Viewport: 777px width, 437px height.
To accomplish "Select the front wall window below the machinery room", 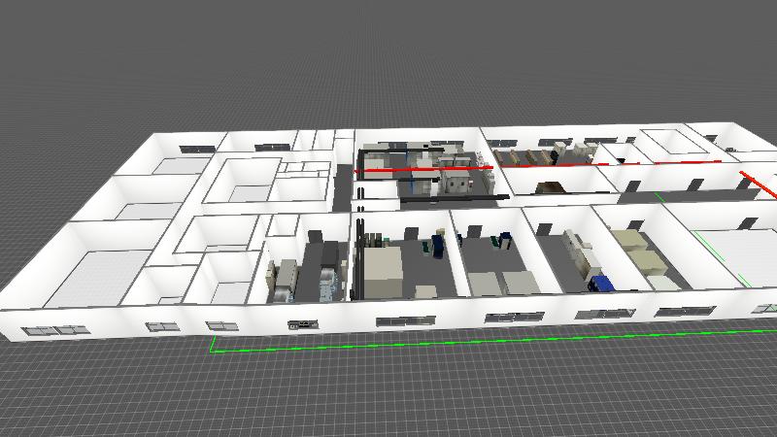I will [303, 323].
